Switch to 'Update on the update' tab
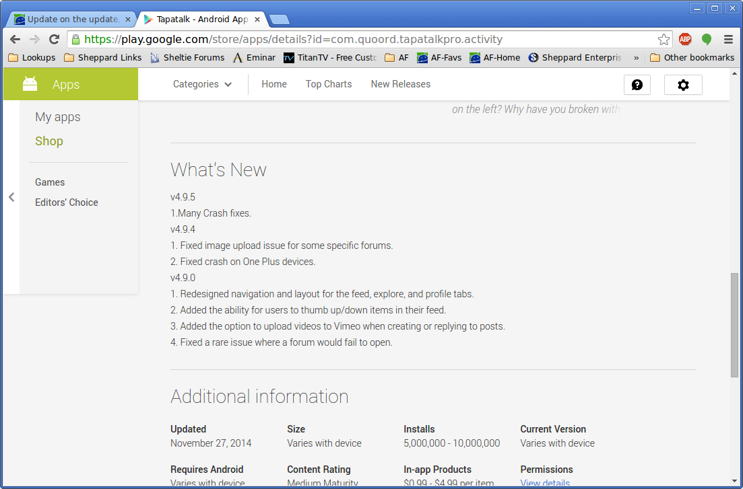The width and height of the screenshot is (743, 489). pos(71,20)
